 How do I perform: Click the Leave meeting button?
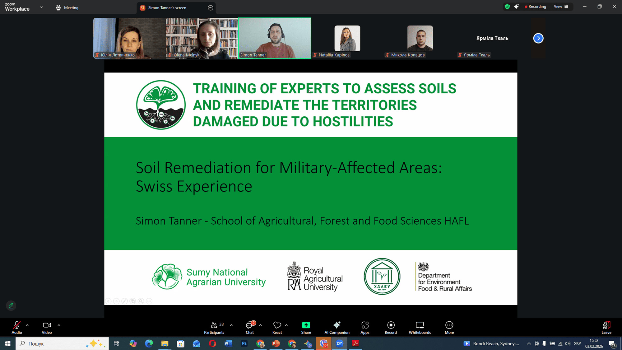pos(606,328)
